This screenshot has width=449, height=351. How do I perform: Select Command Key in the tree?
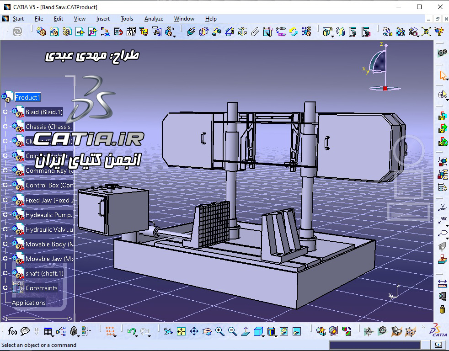point(49,170)
